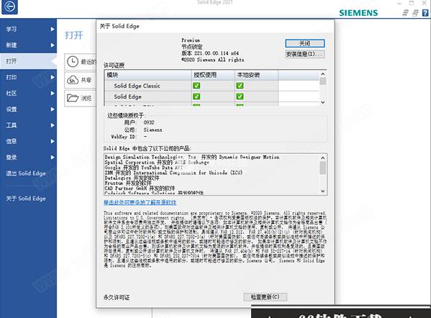Click the 授权使用 column header
The height and width of the screenshot is (318, 431).
(x=213, y=75)
